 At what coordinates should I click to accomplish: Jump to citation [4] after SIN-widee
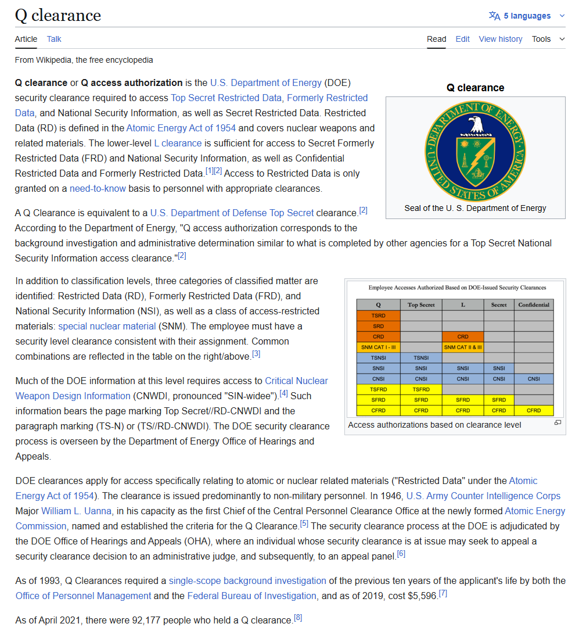tap(284, 393)
